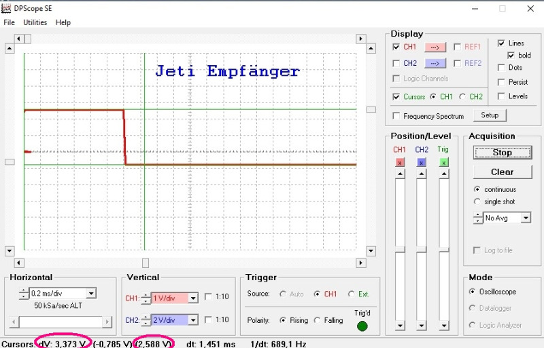Expand the CH1 1 V/div dropdown
The width and height of the screenshot is (544, 348).
pyautogui.click(x=193, y=298)
